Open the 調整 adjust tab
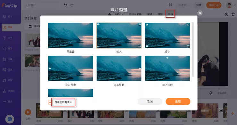237x125 pixels. (x=160, y=14)
